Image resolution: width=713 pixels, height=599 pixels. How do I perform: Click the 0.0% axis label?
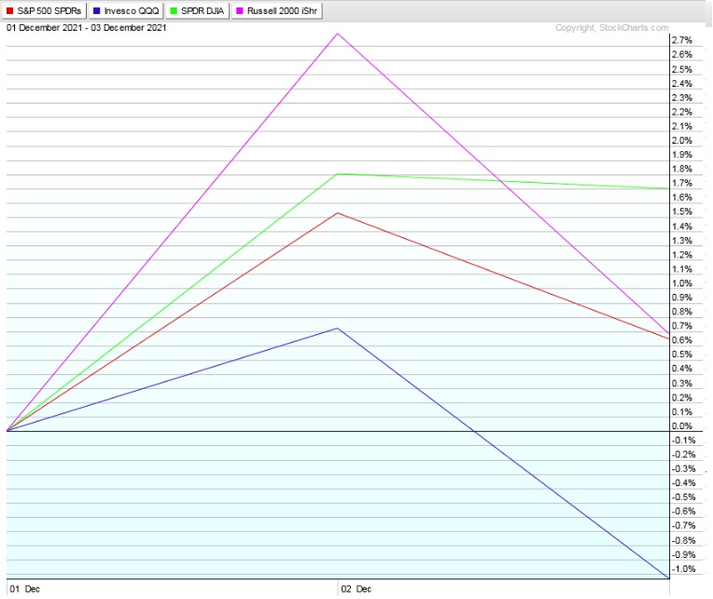pos(682,426)
